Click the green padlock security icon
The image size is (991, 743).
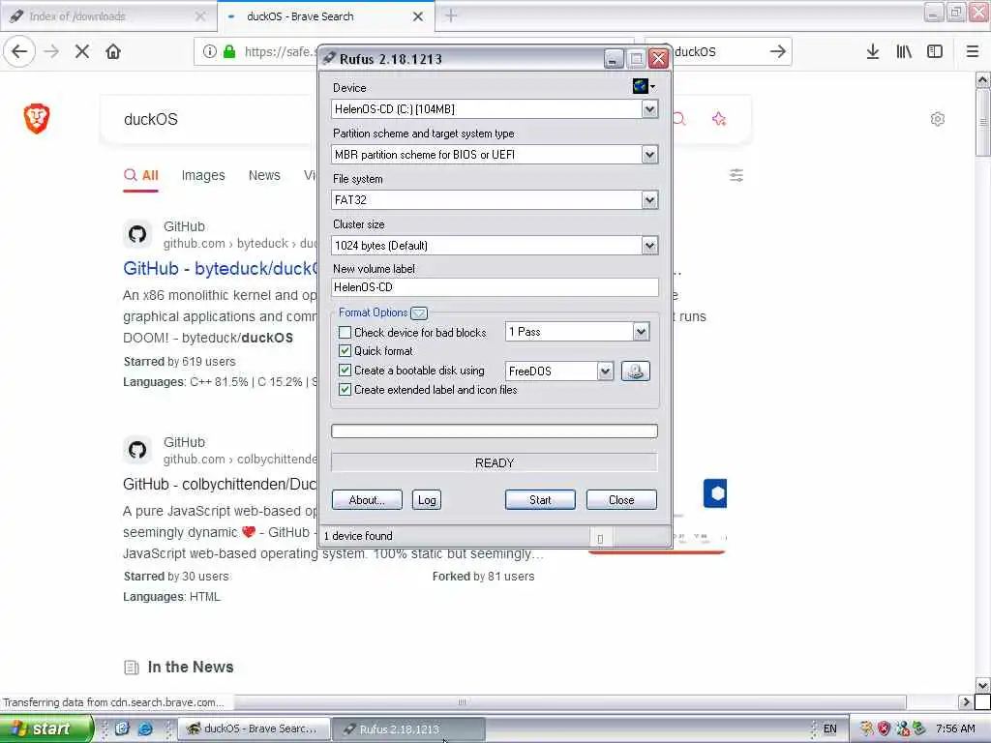pyautogui.click(x=229, y=51)
